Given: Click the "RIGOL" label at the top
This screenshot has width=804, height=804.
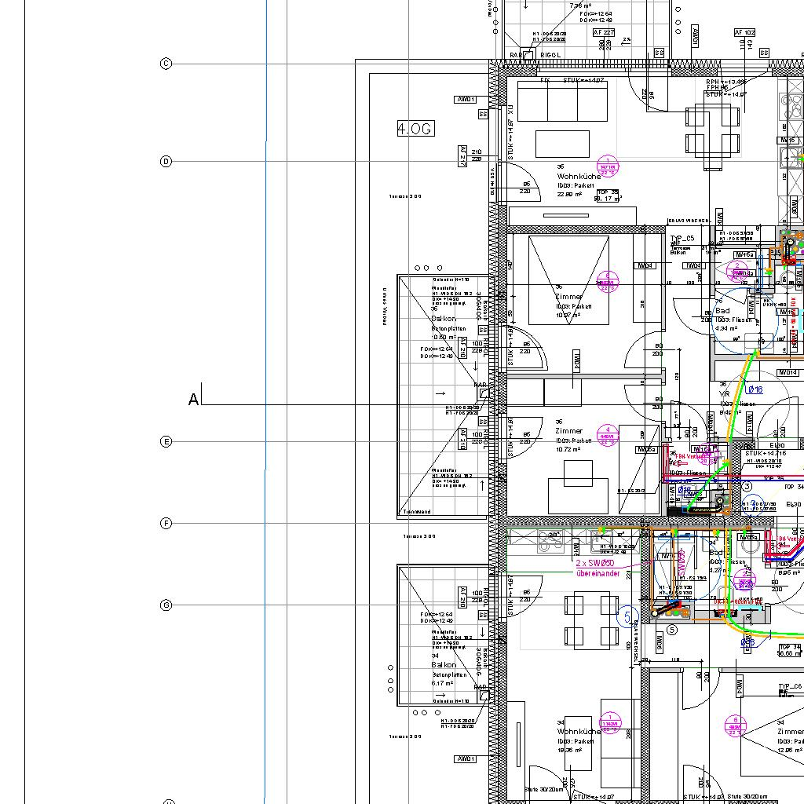Looking at the screenshot, I should (x=550, y=55).
